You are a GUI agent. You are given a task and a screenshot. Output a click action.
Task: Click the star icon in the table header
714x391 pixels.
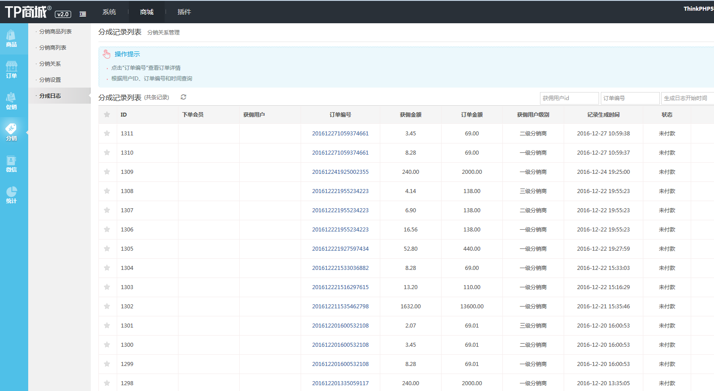tap(107, 114)
